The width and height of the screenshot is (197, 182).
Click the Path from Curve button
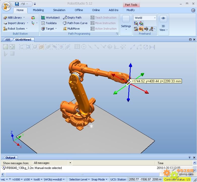(75, 23)
